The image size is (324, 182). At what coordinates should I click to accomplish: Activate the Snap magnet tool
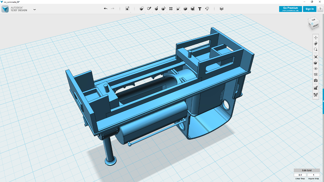[207, 9]
